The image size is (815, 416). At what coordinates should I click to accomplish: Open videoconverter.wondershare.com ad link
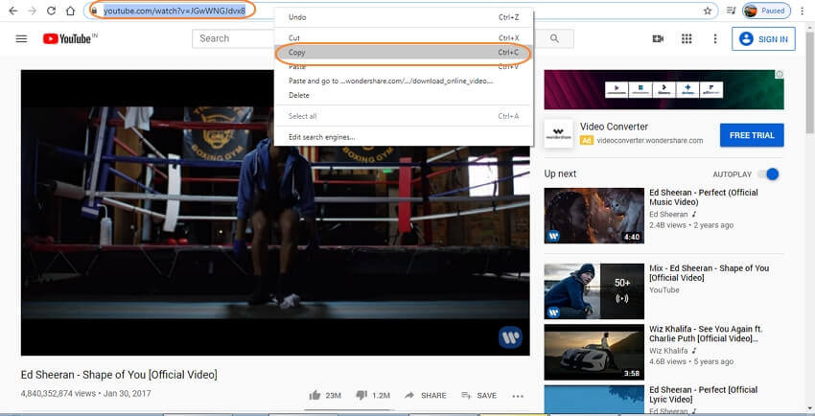pyautogui.click(x=650, y=140)
